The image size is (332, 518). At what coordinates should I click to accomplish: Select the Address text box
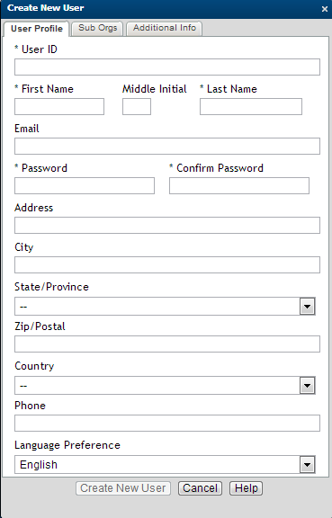167,226
